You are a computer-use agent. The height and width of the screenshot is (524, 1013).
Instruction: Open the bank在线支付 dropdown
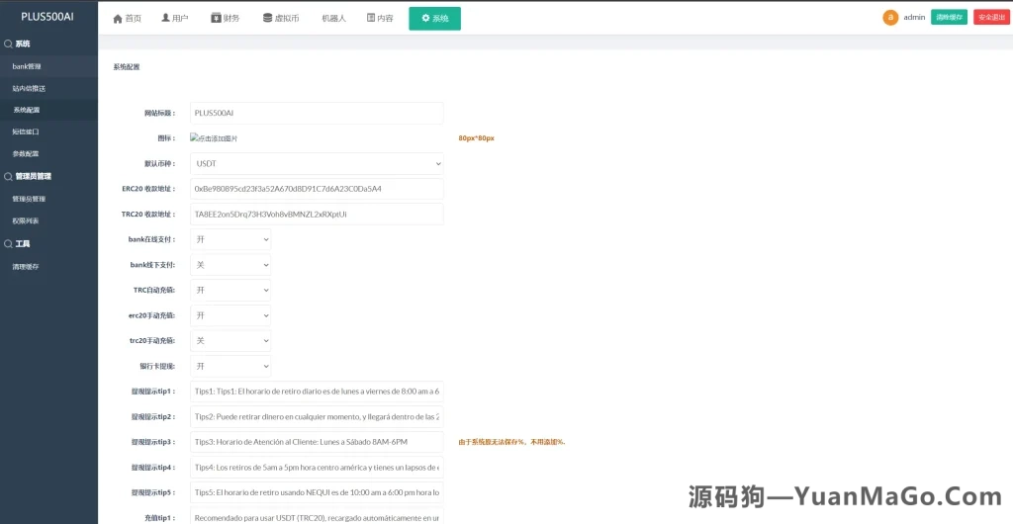(230, 239)
